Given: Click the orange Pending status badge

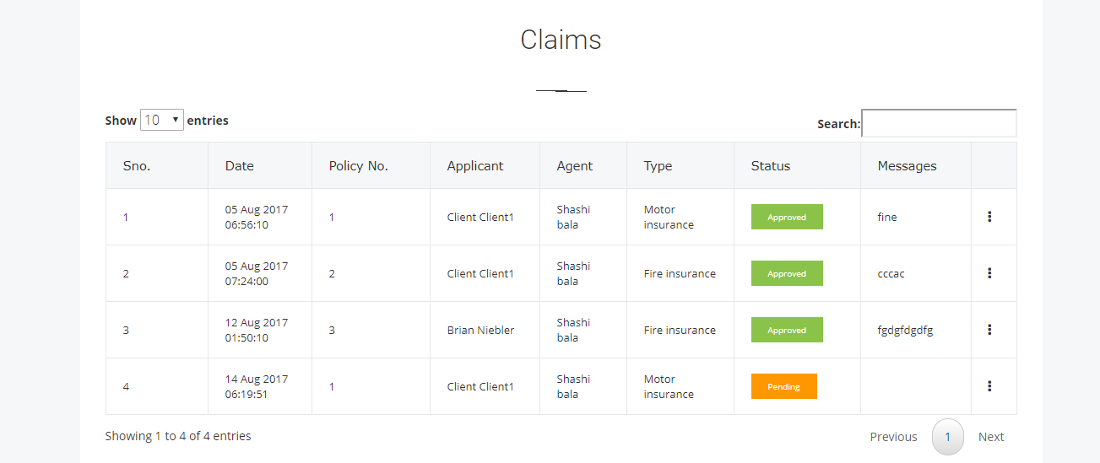Looking at the screenshot, I should [784, 386].
